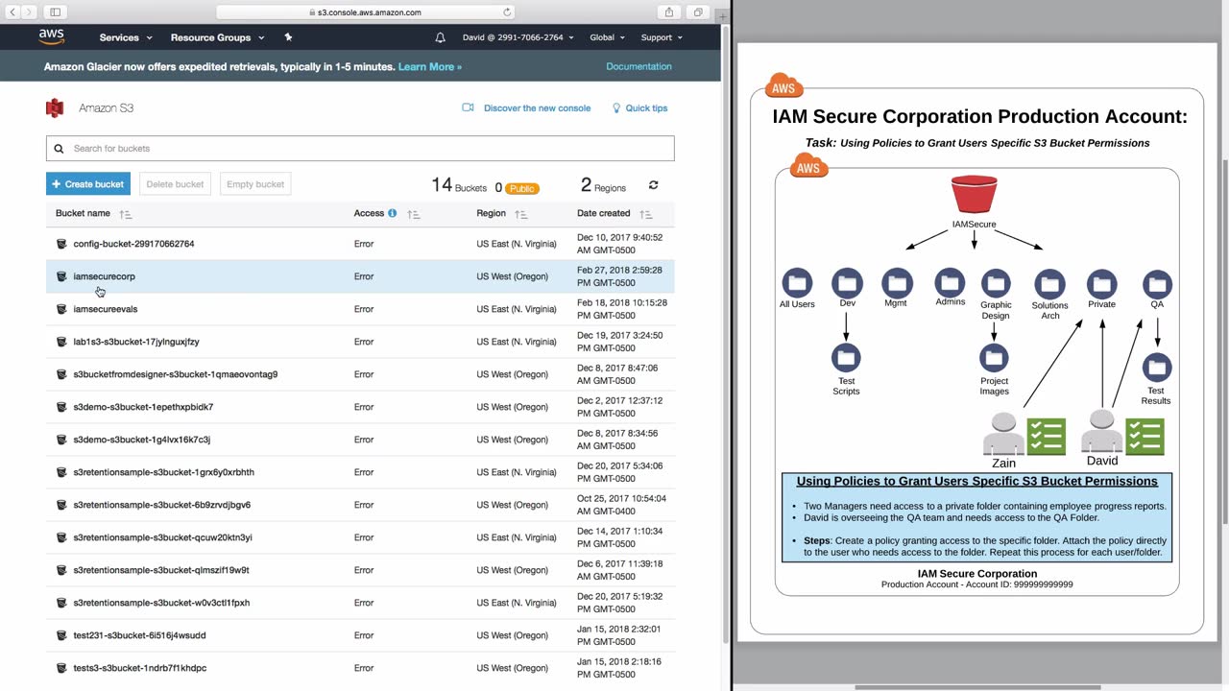The width and height of the screenshot is (1229, 691).
Task: Open the Global region dropdown
Action: coord(608,37)
